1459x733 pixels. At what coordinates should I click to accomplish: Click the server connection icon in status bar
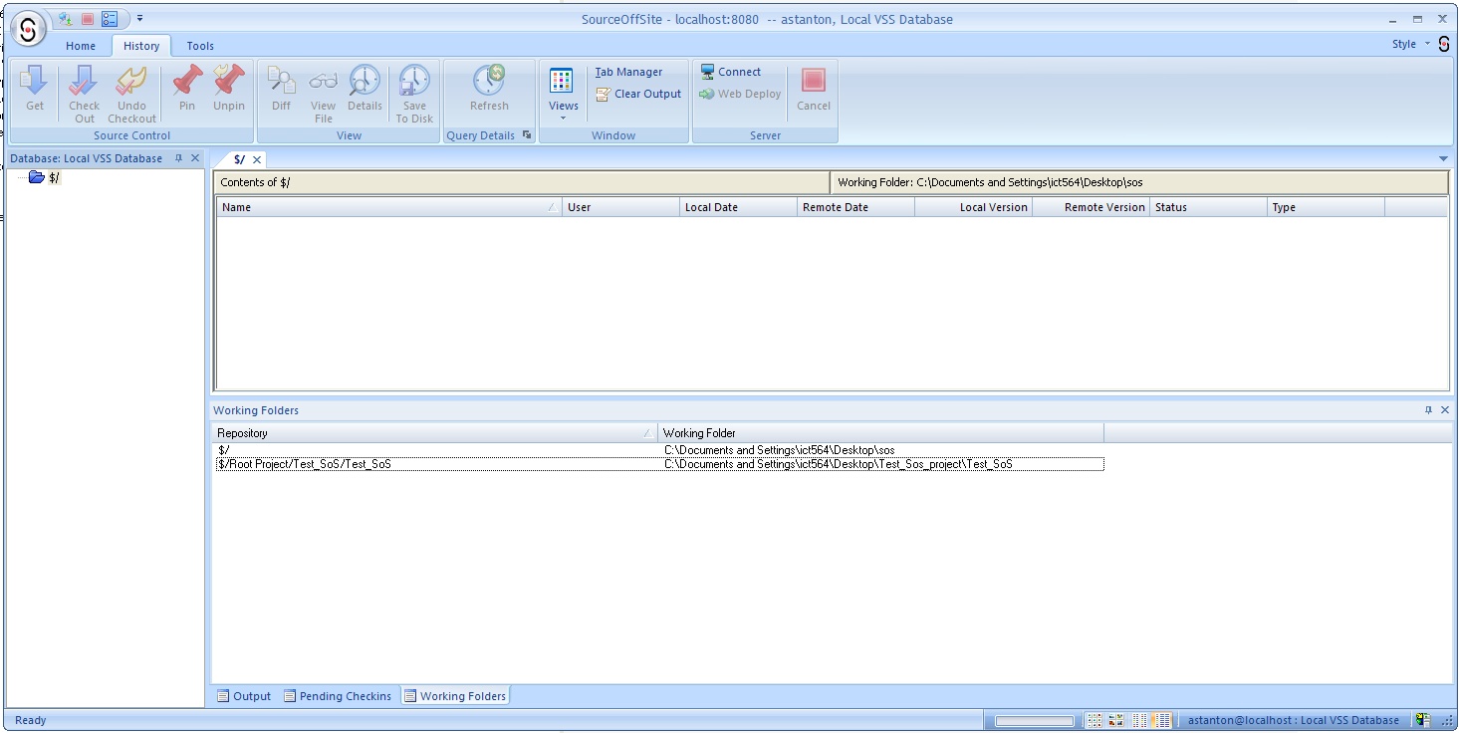[1423, 720]
